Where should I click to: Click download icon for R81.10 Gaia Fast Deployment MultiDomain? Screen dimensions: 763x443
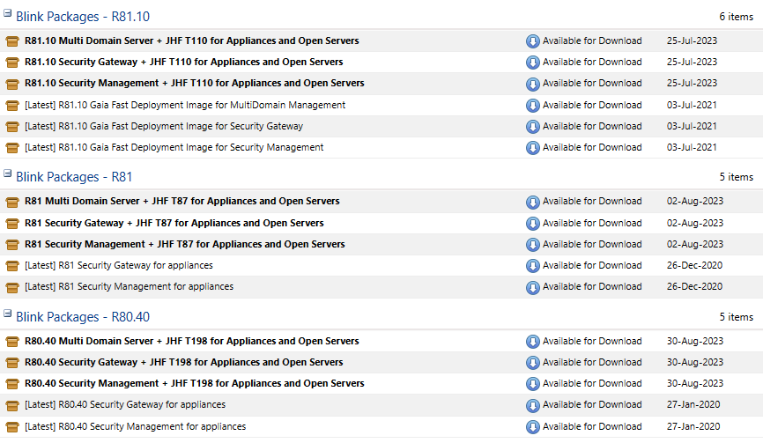tap(532, 105)
